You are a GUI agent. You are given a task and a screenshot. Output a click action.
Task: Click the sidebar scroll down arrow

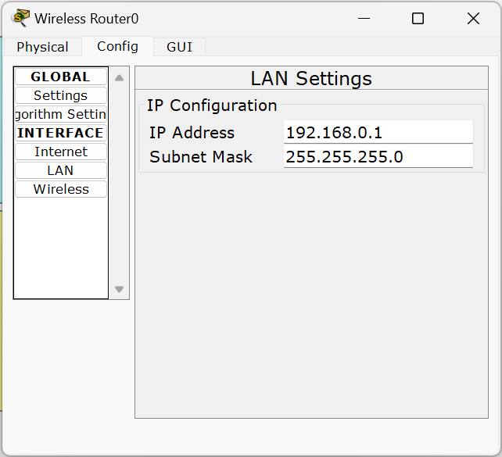coord(119,289)
